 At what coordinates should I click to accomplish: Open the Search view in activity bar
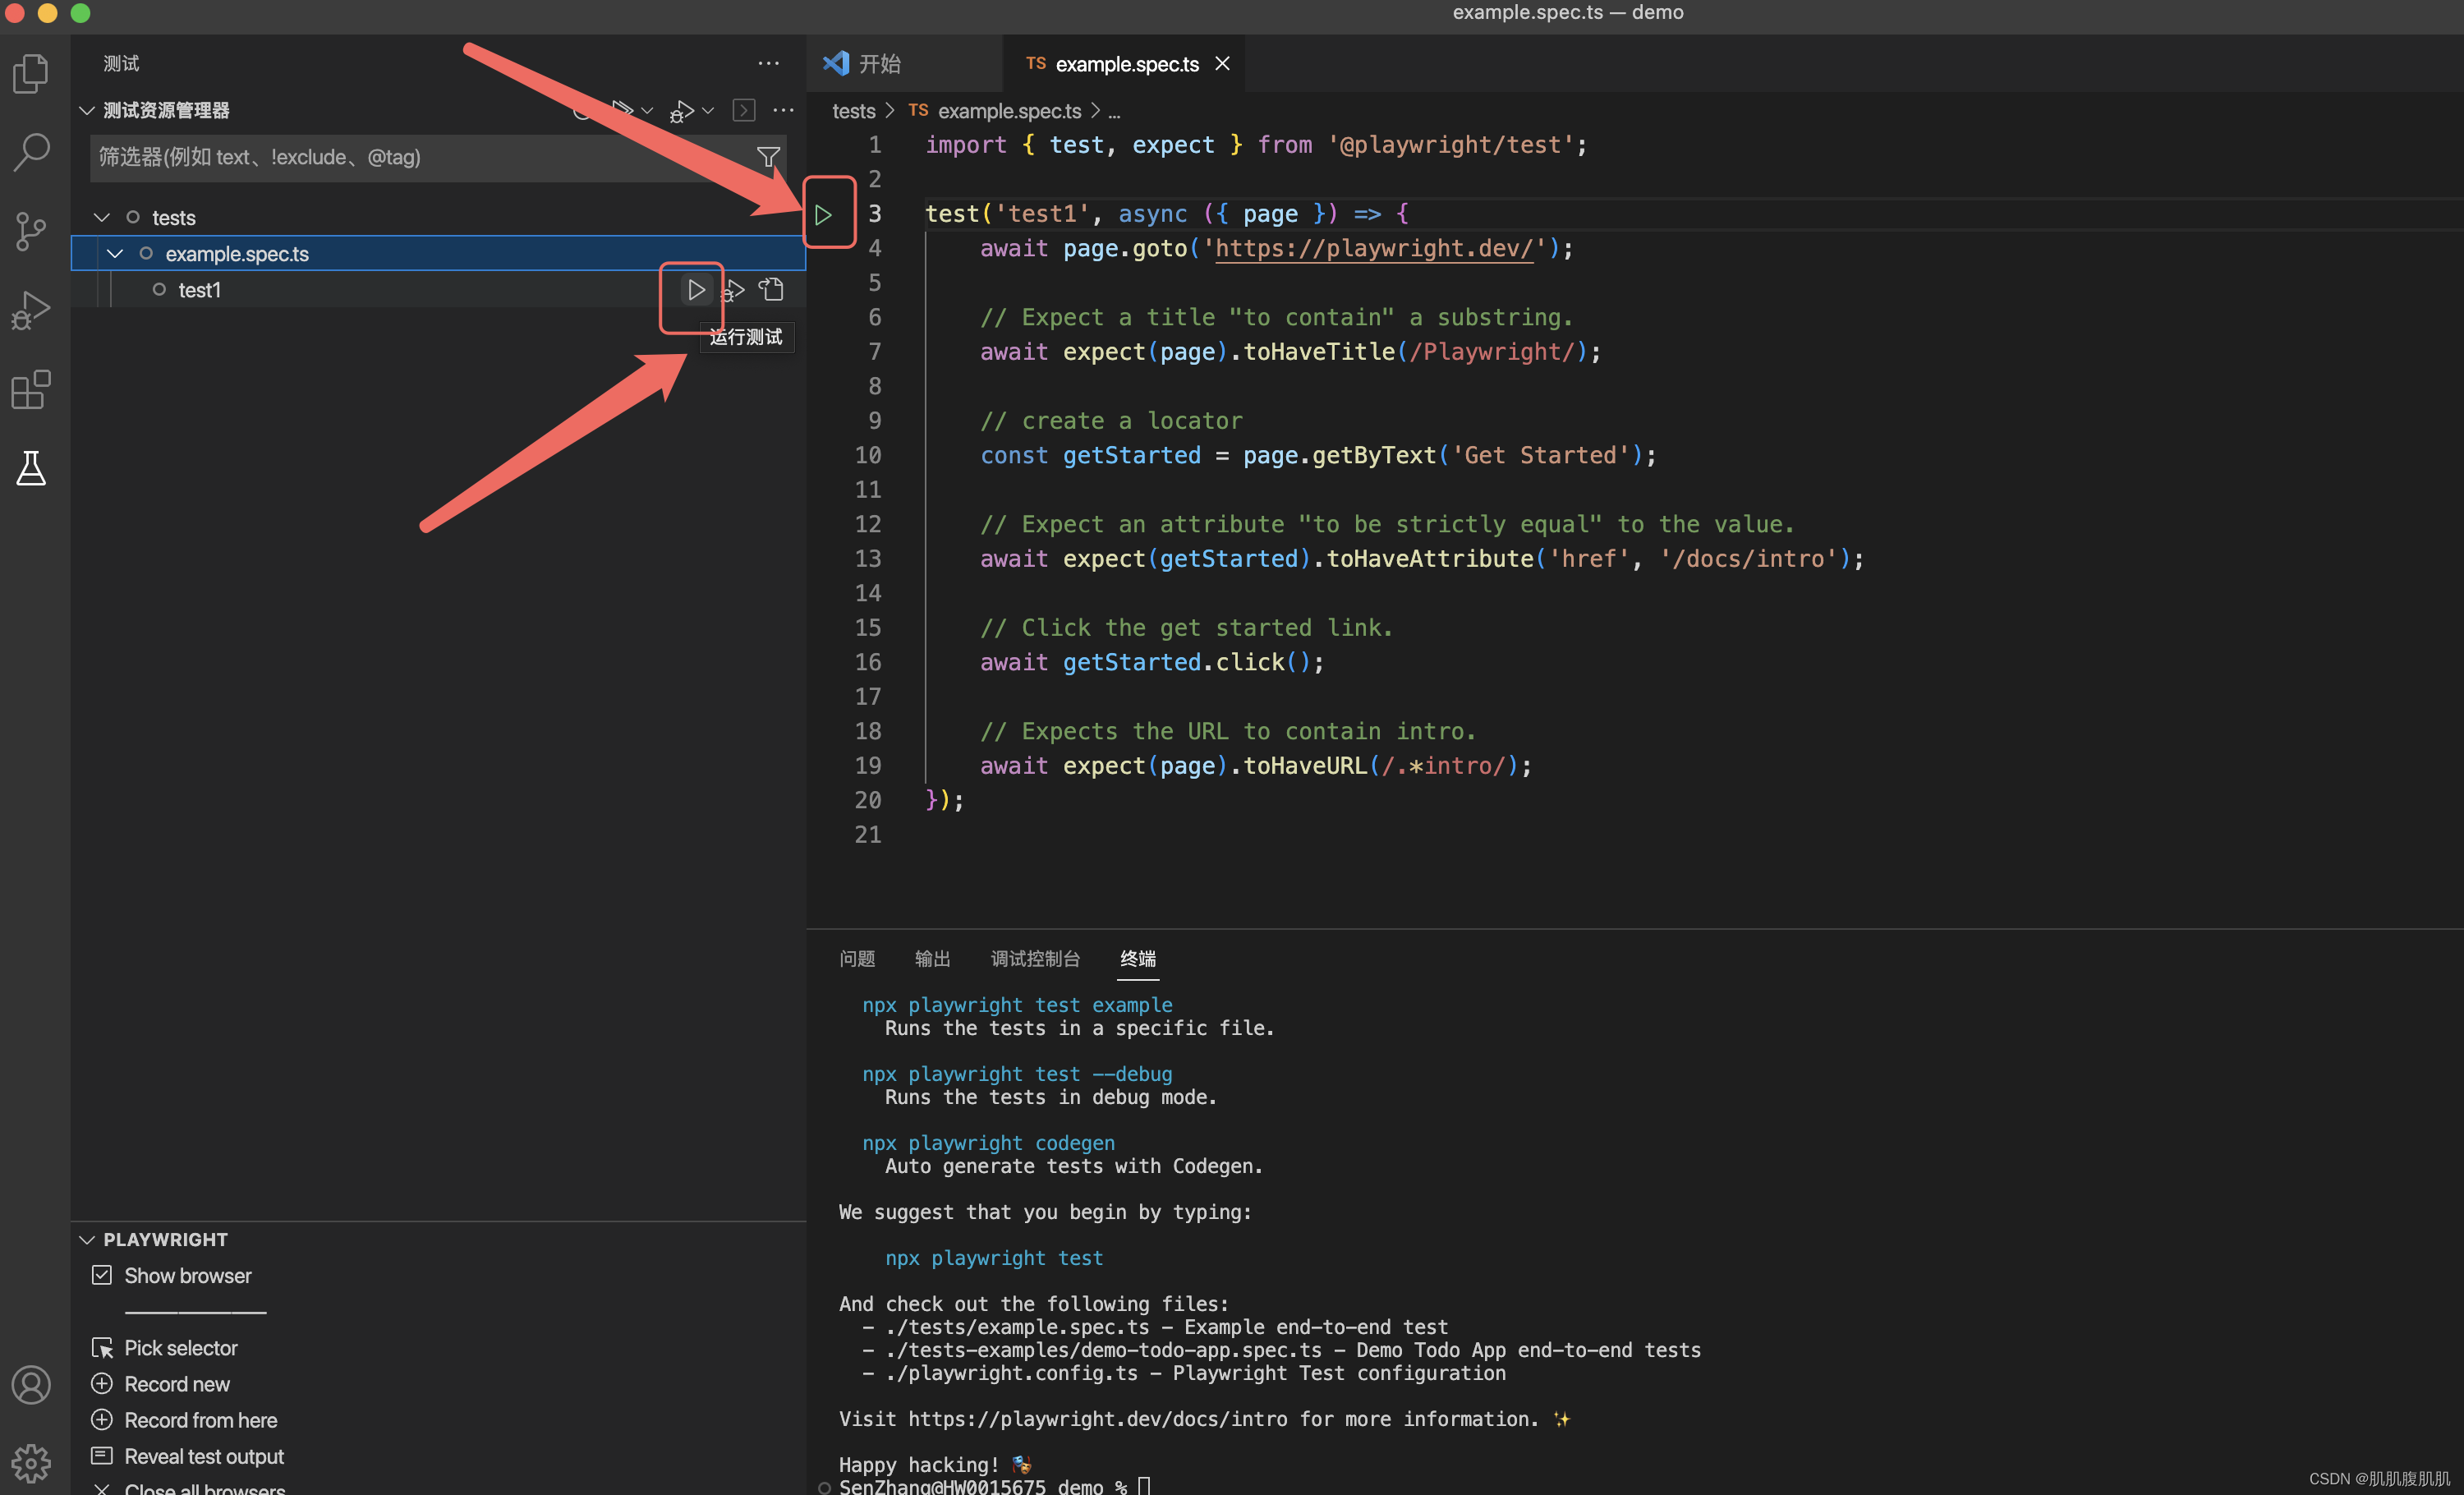pos(31,152)
